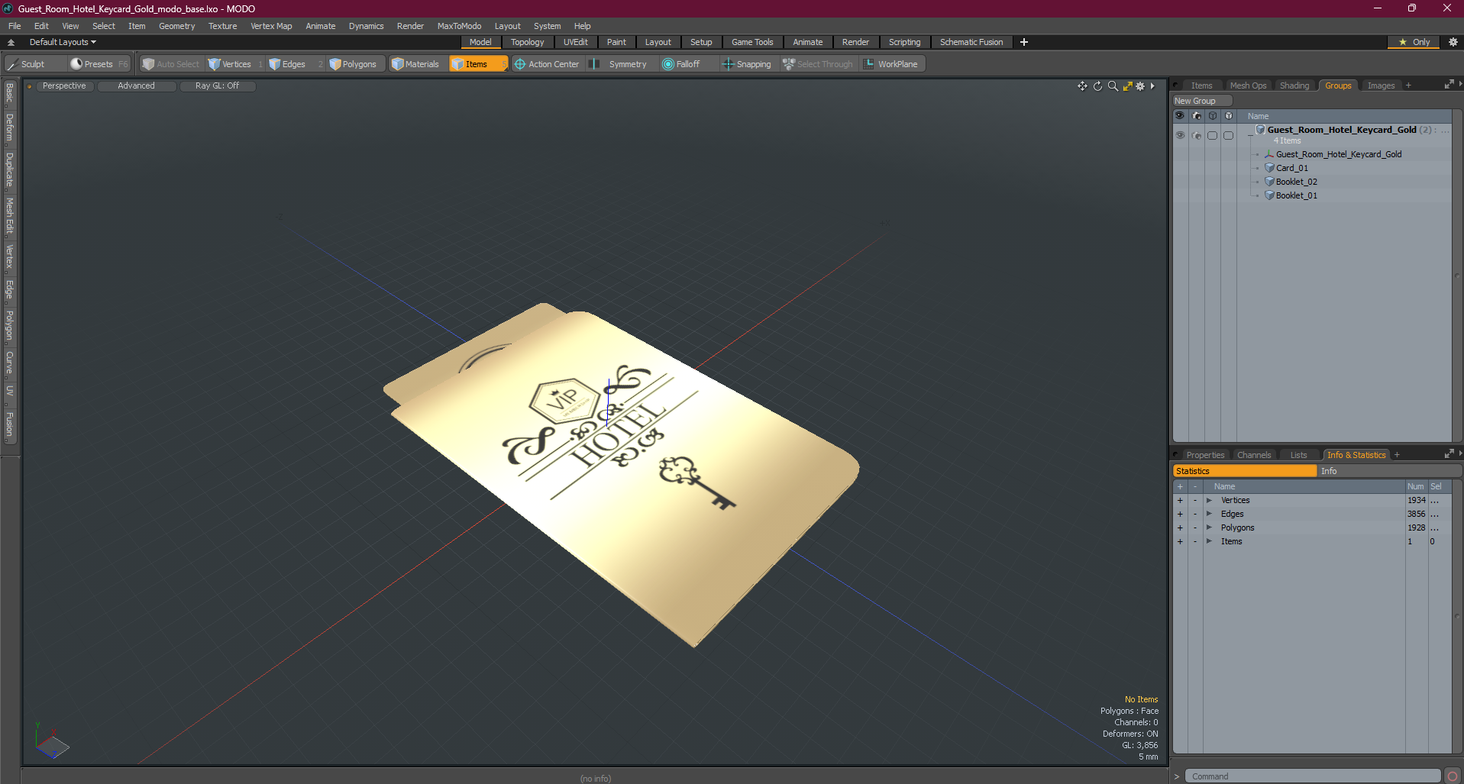Open the viewport settings gear
1464x784 pixels.
tap(1140, 86)
